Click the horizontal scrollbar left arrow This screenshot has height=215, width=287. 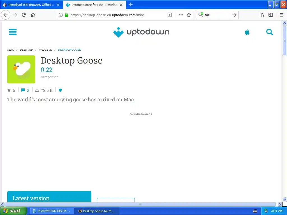(2, 204)
